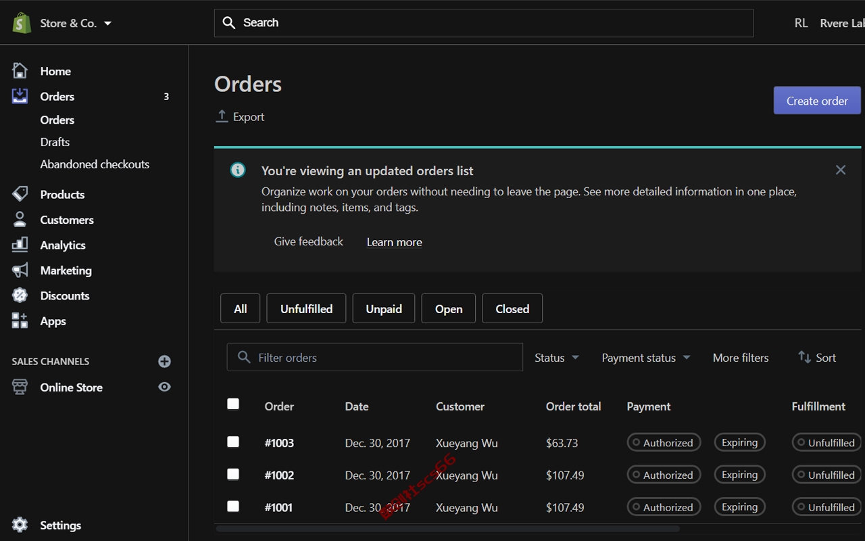Click Give feedback

pos(308,241)
